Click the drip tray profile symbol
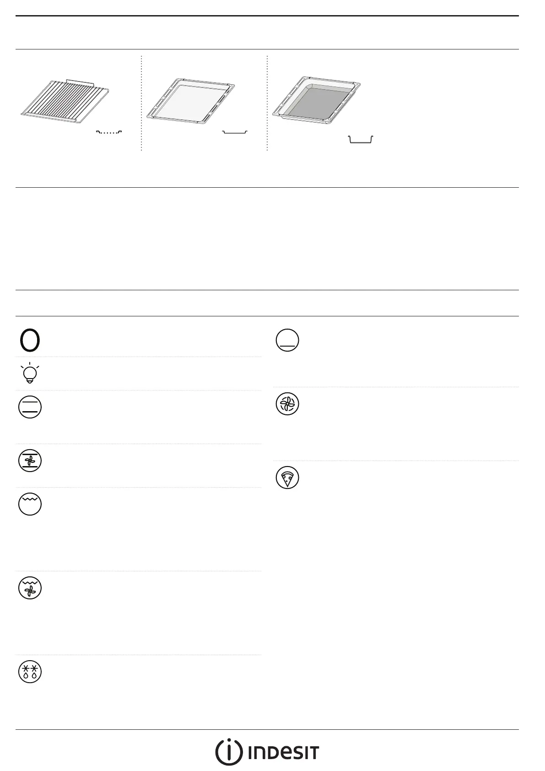545x771 pixels. 361,139
